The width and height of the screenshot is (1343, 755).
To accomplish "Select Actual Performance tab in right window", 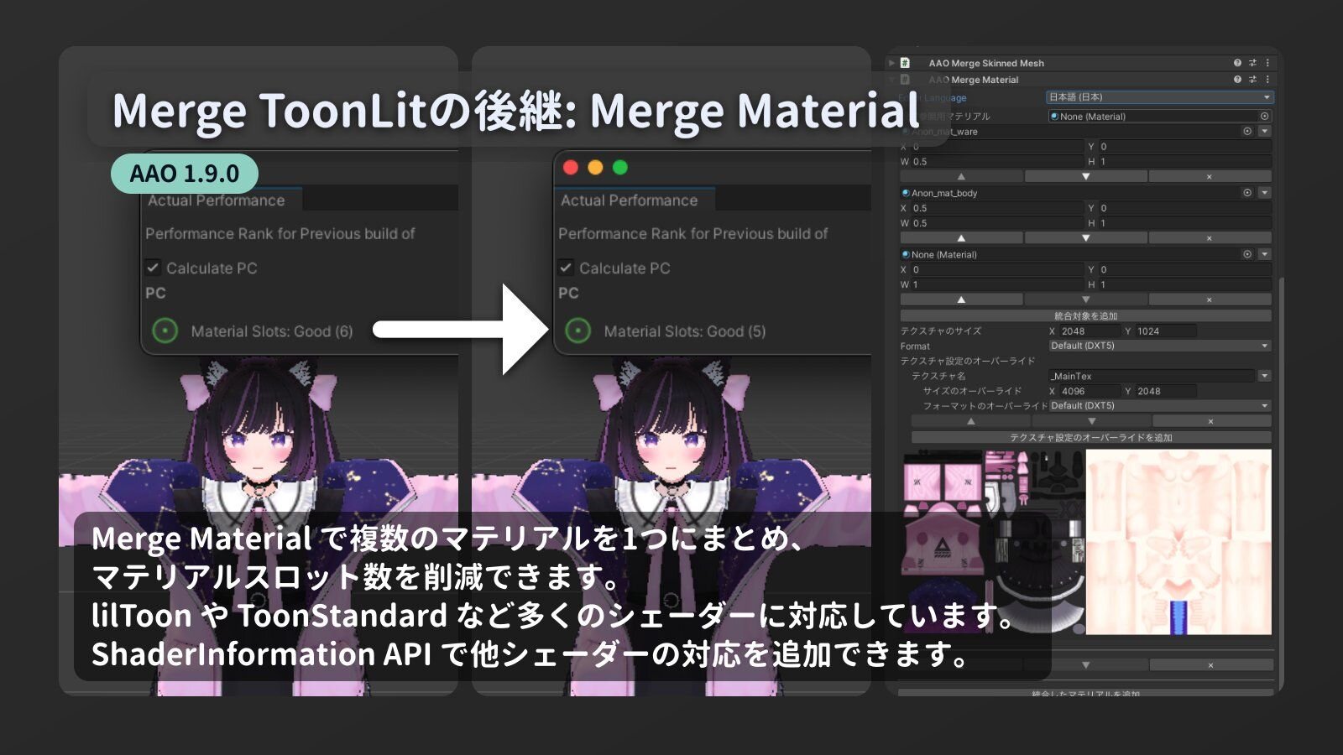I will click(630, 200).
